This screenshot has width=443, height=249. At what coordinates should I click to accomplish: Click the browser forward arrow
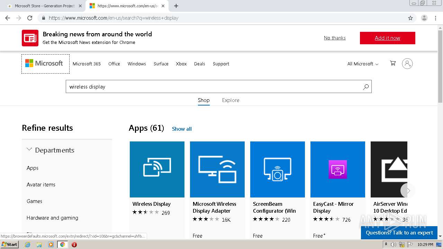coord(19,18)
